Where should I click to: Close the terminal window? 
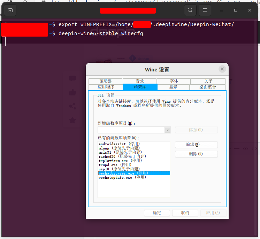click(250, 10)
